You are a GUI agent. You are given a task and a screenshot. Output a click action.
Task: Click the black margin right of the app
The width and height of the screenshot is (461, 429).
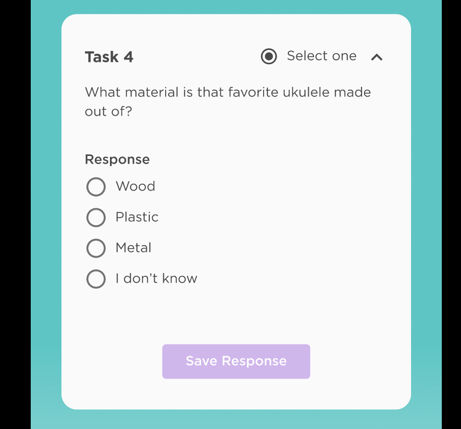(451, 214)
